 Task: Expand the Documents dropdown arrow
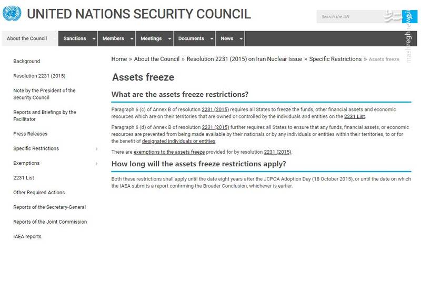212,38
